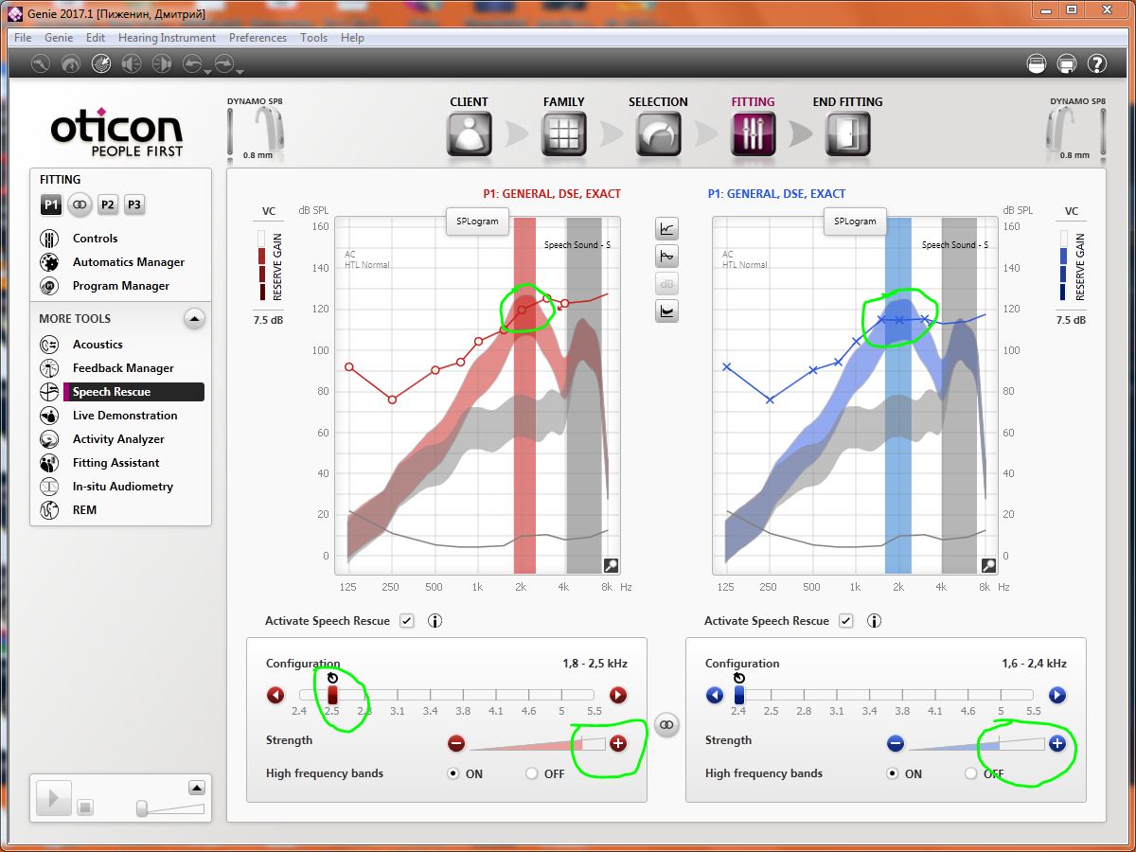
Task: Collapse the MORE TOOLS section
Action: 194,319
